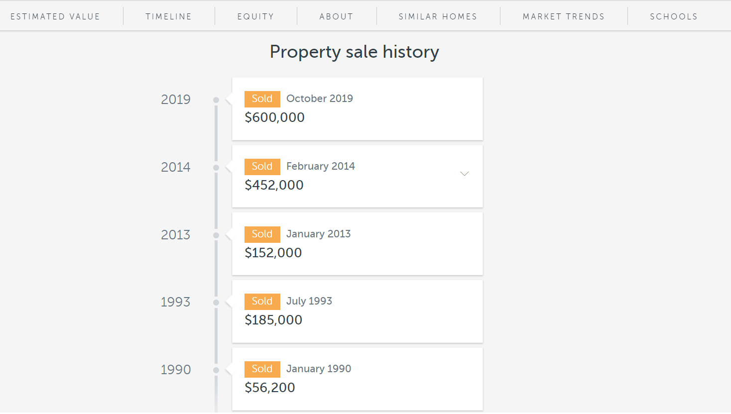Screen dimensions: 731x414
Task: Click the 2019 timeline dot marker
Action: (x=216, y=100)
